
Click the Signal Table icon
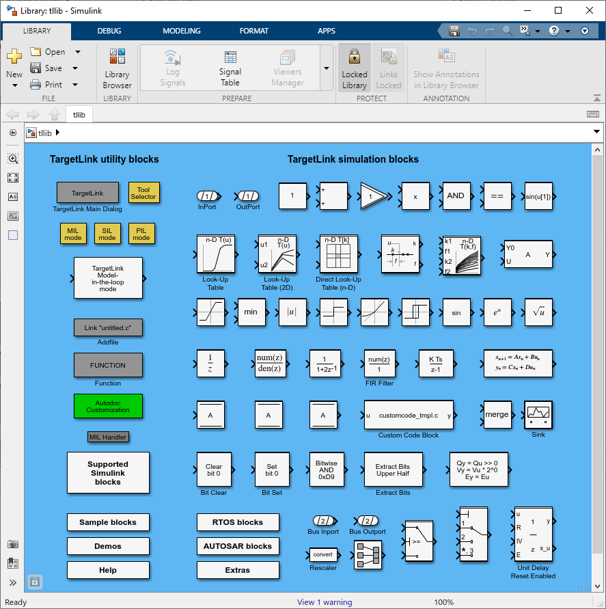(x=230, y=67)
